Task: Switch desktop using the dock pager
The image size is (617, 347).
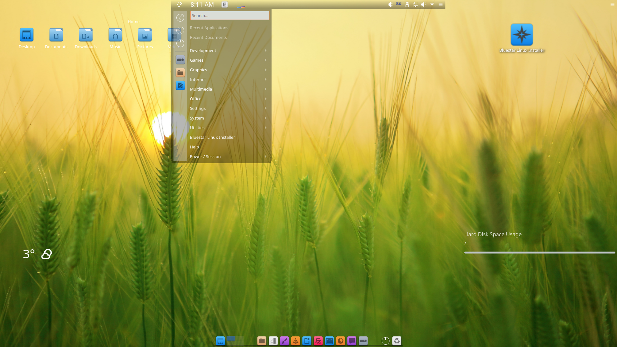Action: click(235, 341)
